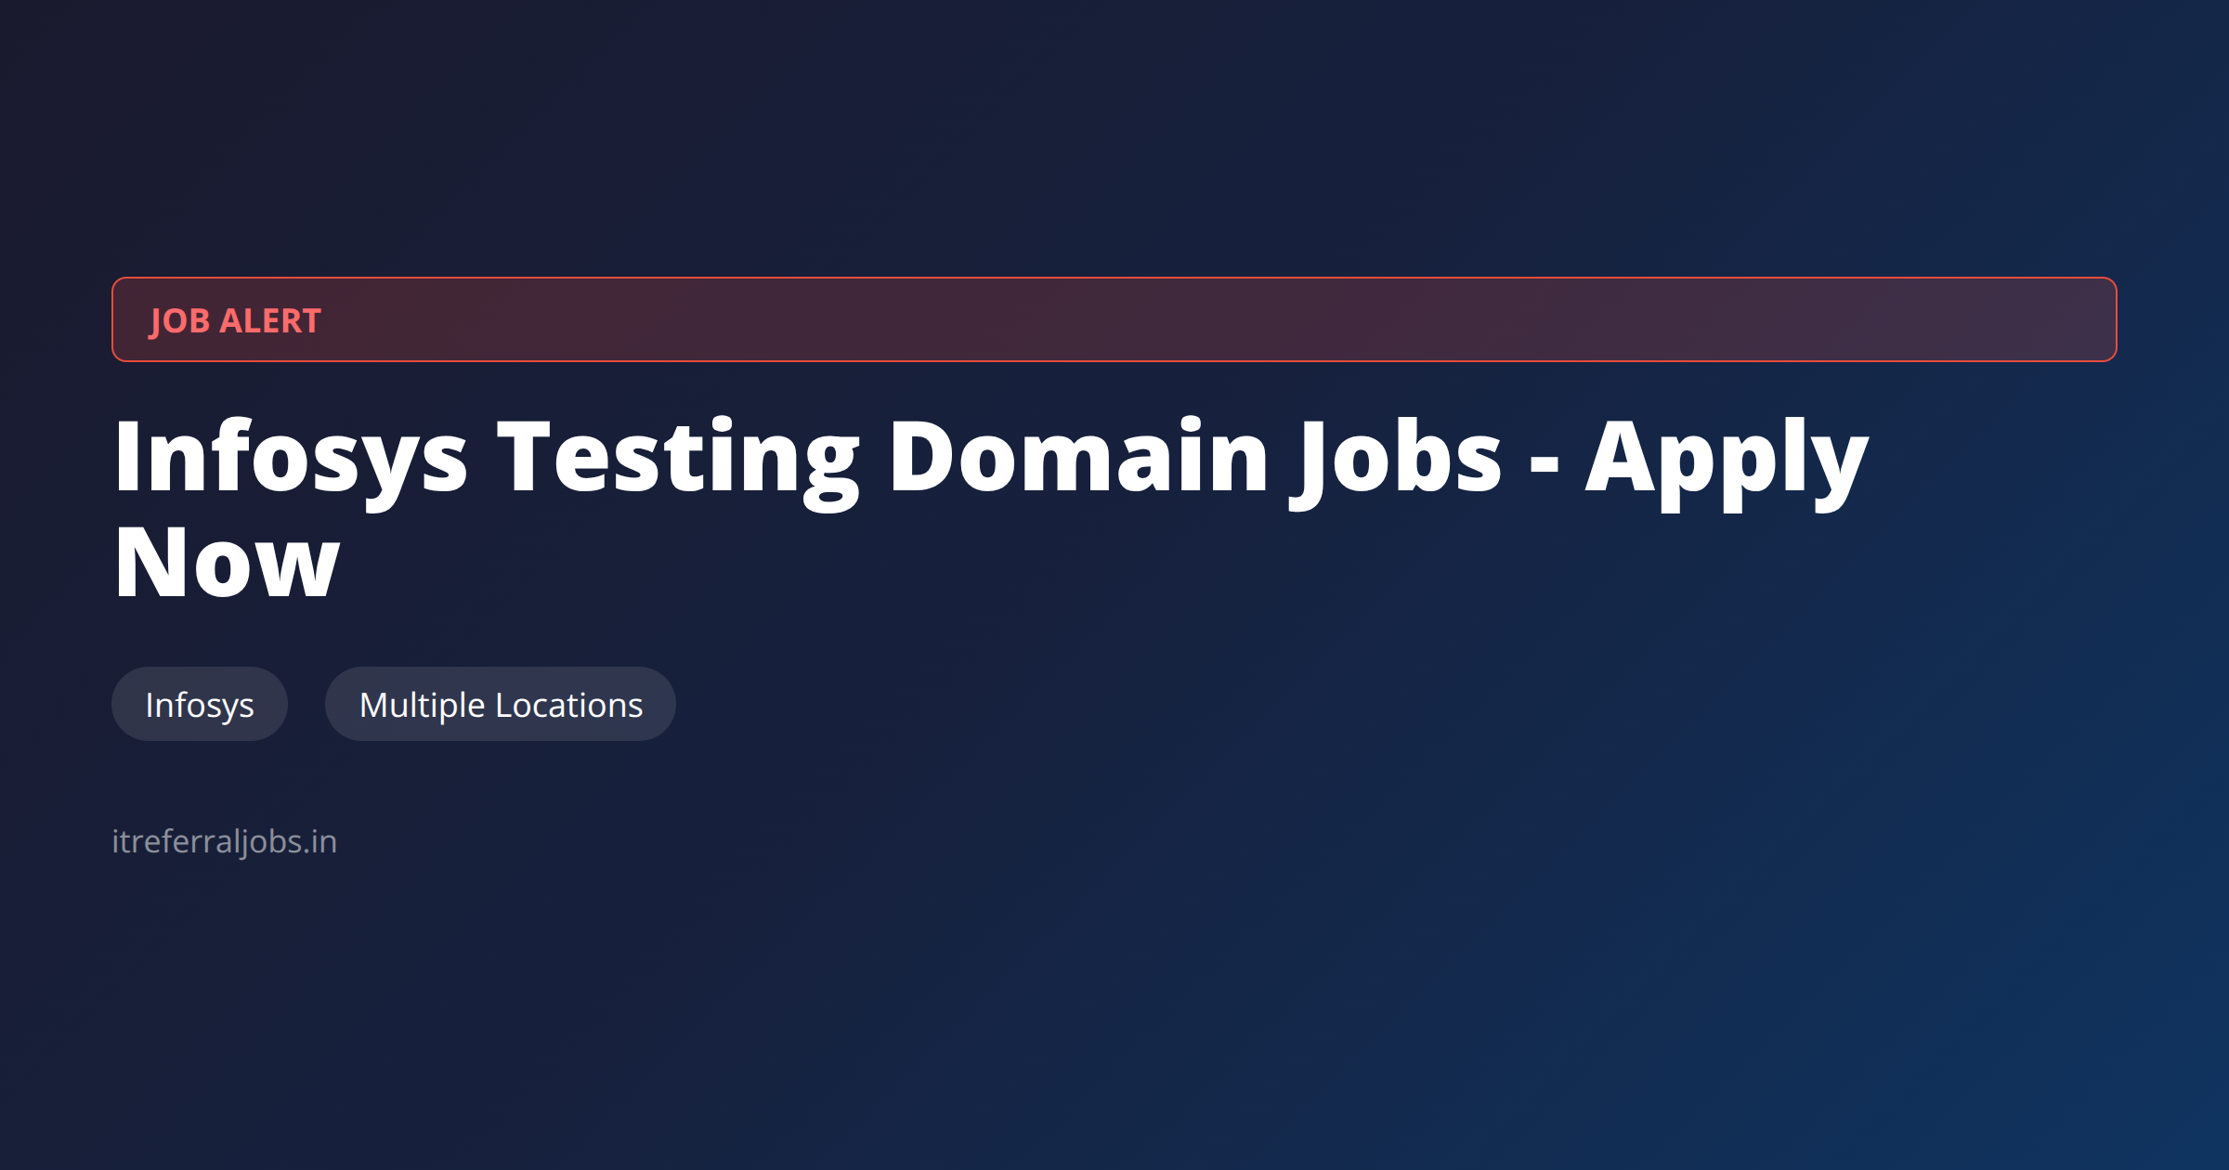Click the letter I starting the headline
The image size is (2229, 1170).
126,457
